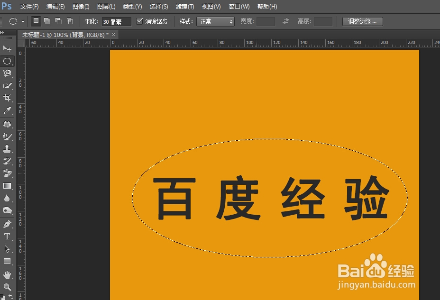Select the Eyedropper tool
This screenshot has width=440, height=300.
(x=7, y=110)
